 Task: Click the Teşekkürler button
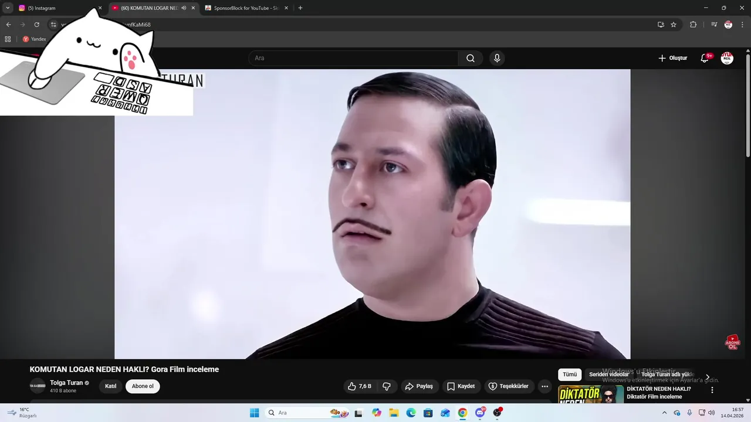(x=509, y=386)
